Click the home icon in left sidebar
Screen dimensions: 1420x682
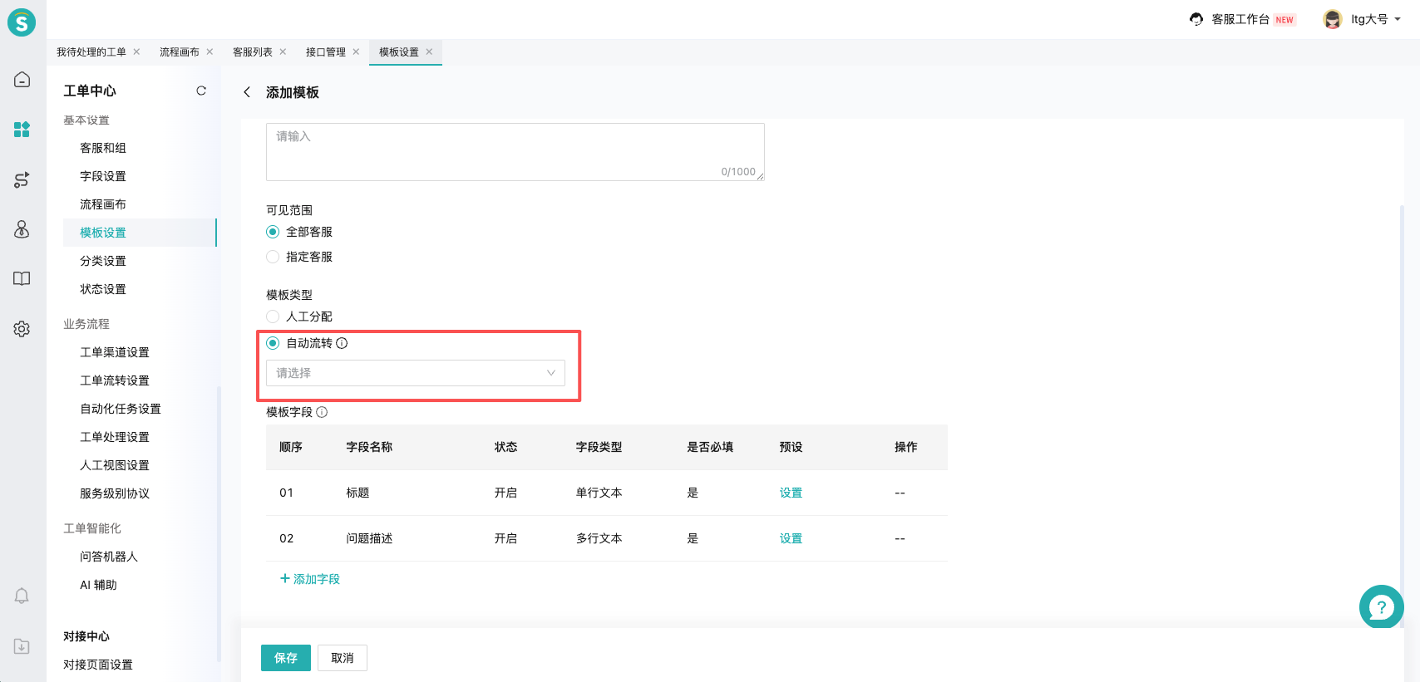(22, 80)
